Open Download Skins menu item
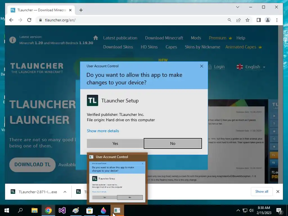The height and width of the screenshot is (216, 288). point(118,47)
